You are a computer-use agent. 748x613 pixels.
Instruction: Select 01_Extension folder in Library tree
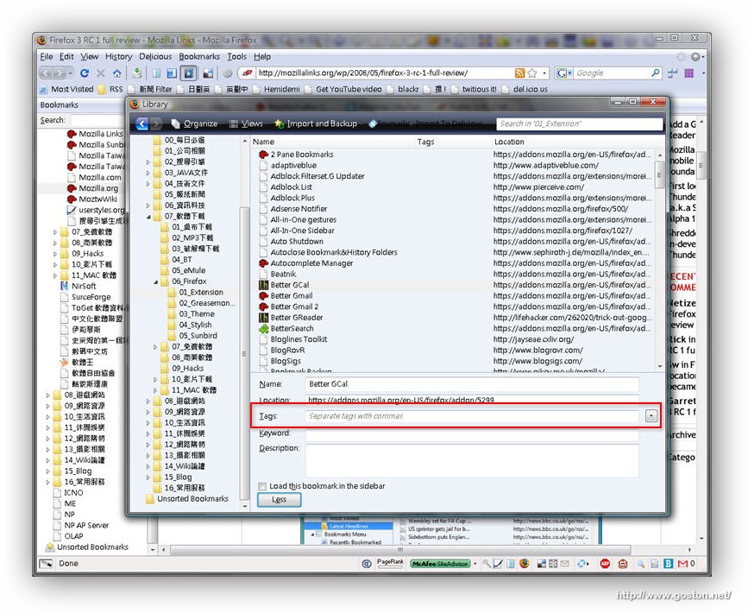196,292
